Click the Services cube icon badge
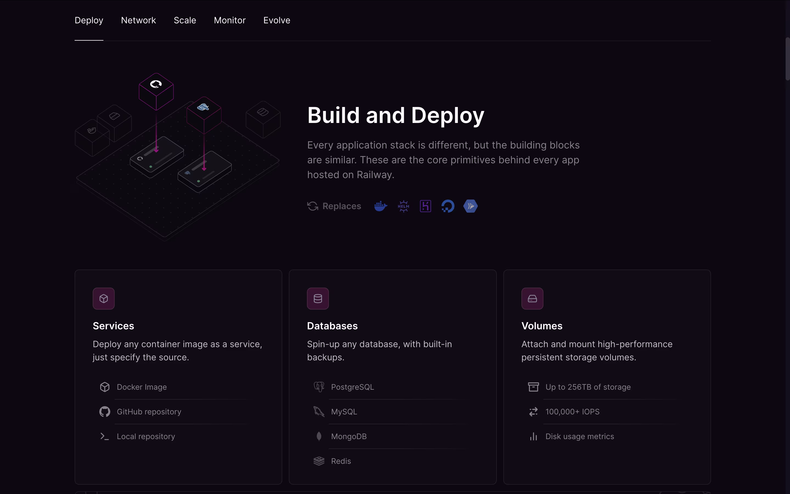The width and height of the screenshot is (790, 494). tap(103, 298)
